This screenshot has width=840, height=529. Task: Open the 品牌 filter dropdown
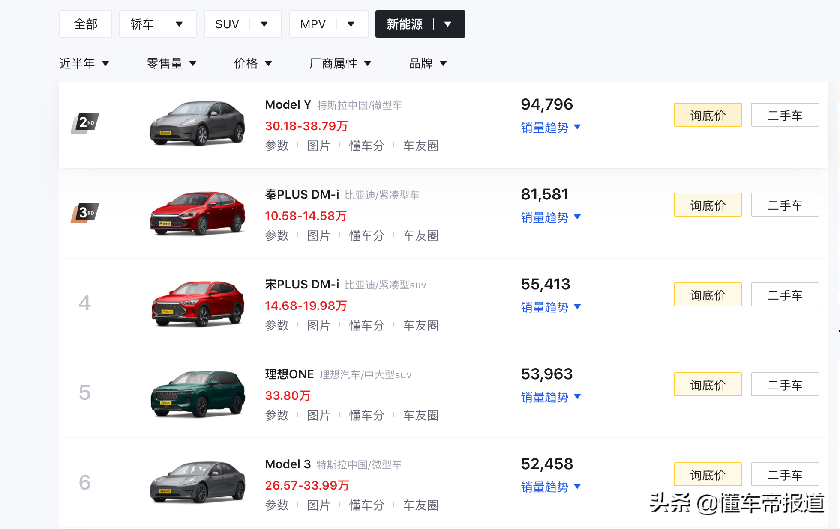(428, 63)
